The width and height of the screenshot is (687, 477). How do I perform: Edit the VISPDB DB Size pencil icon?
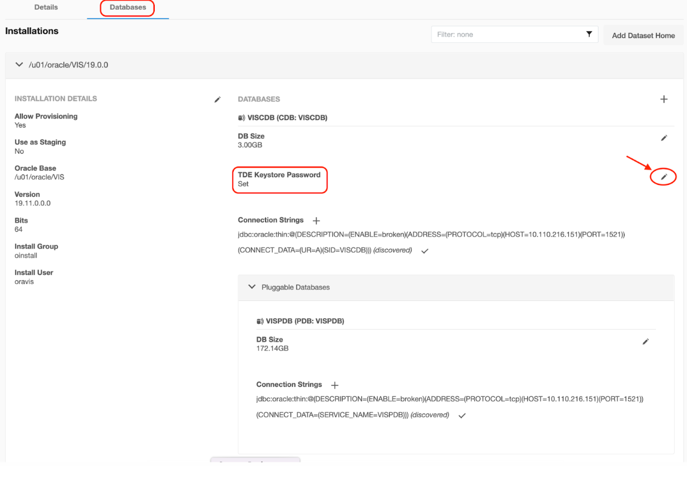click(x=645, y=342)
